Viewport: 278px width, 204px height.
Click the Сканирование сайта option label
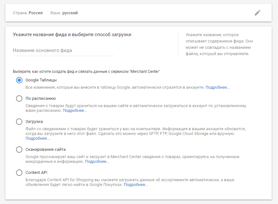coord(46,150)
